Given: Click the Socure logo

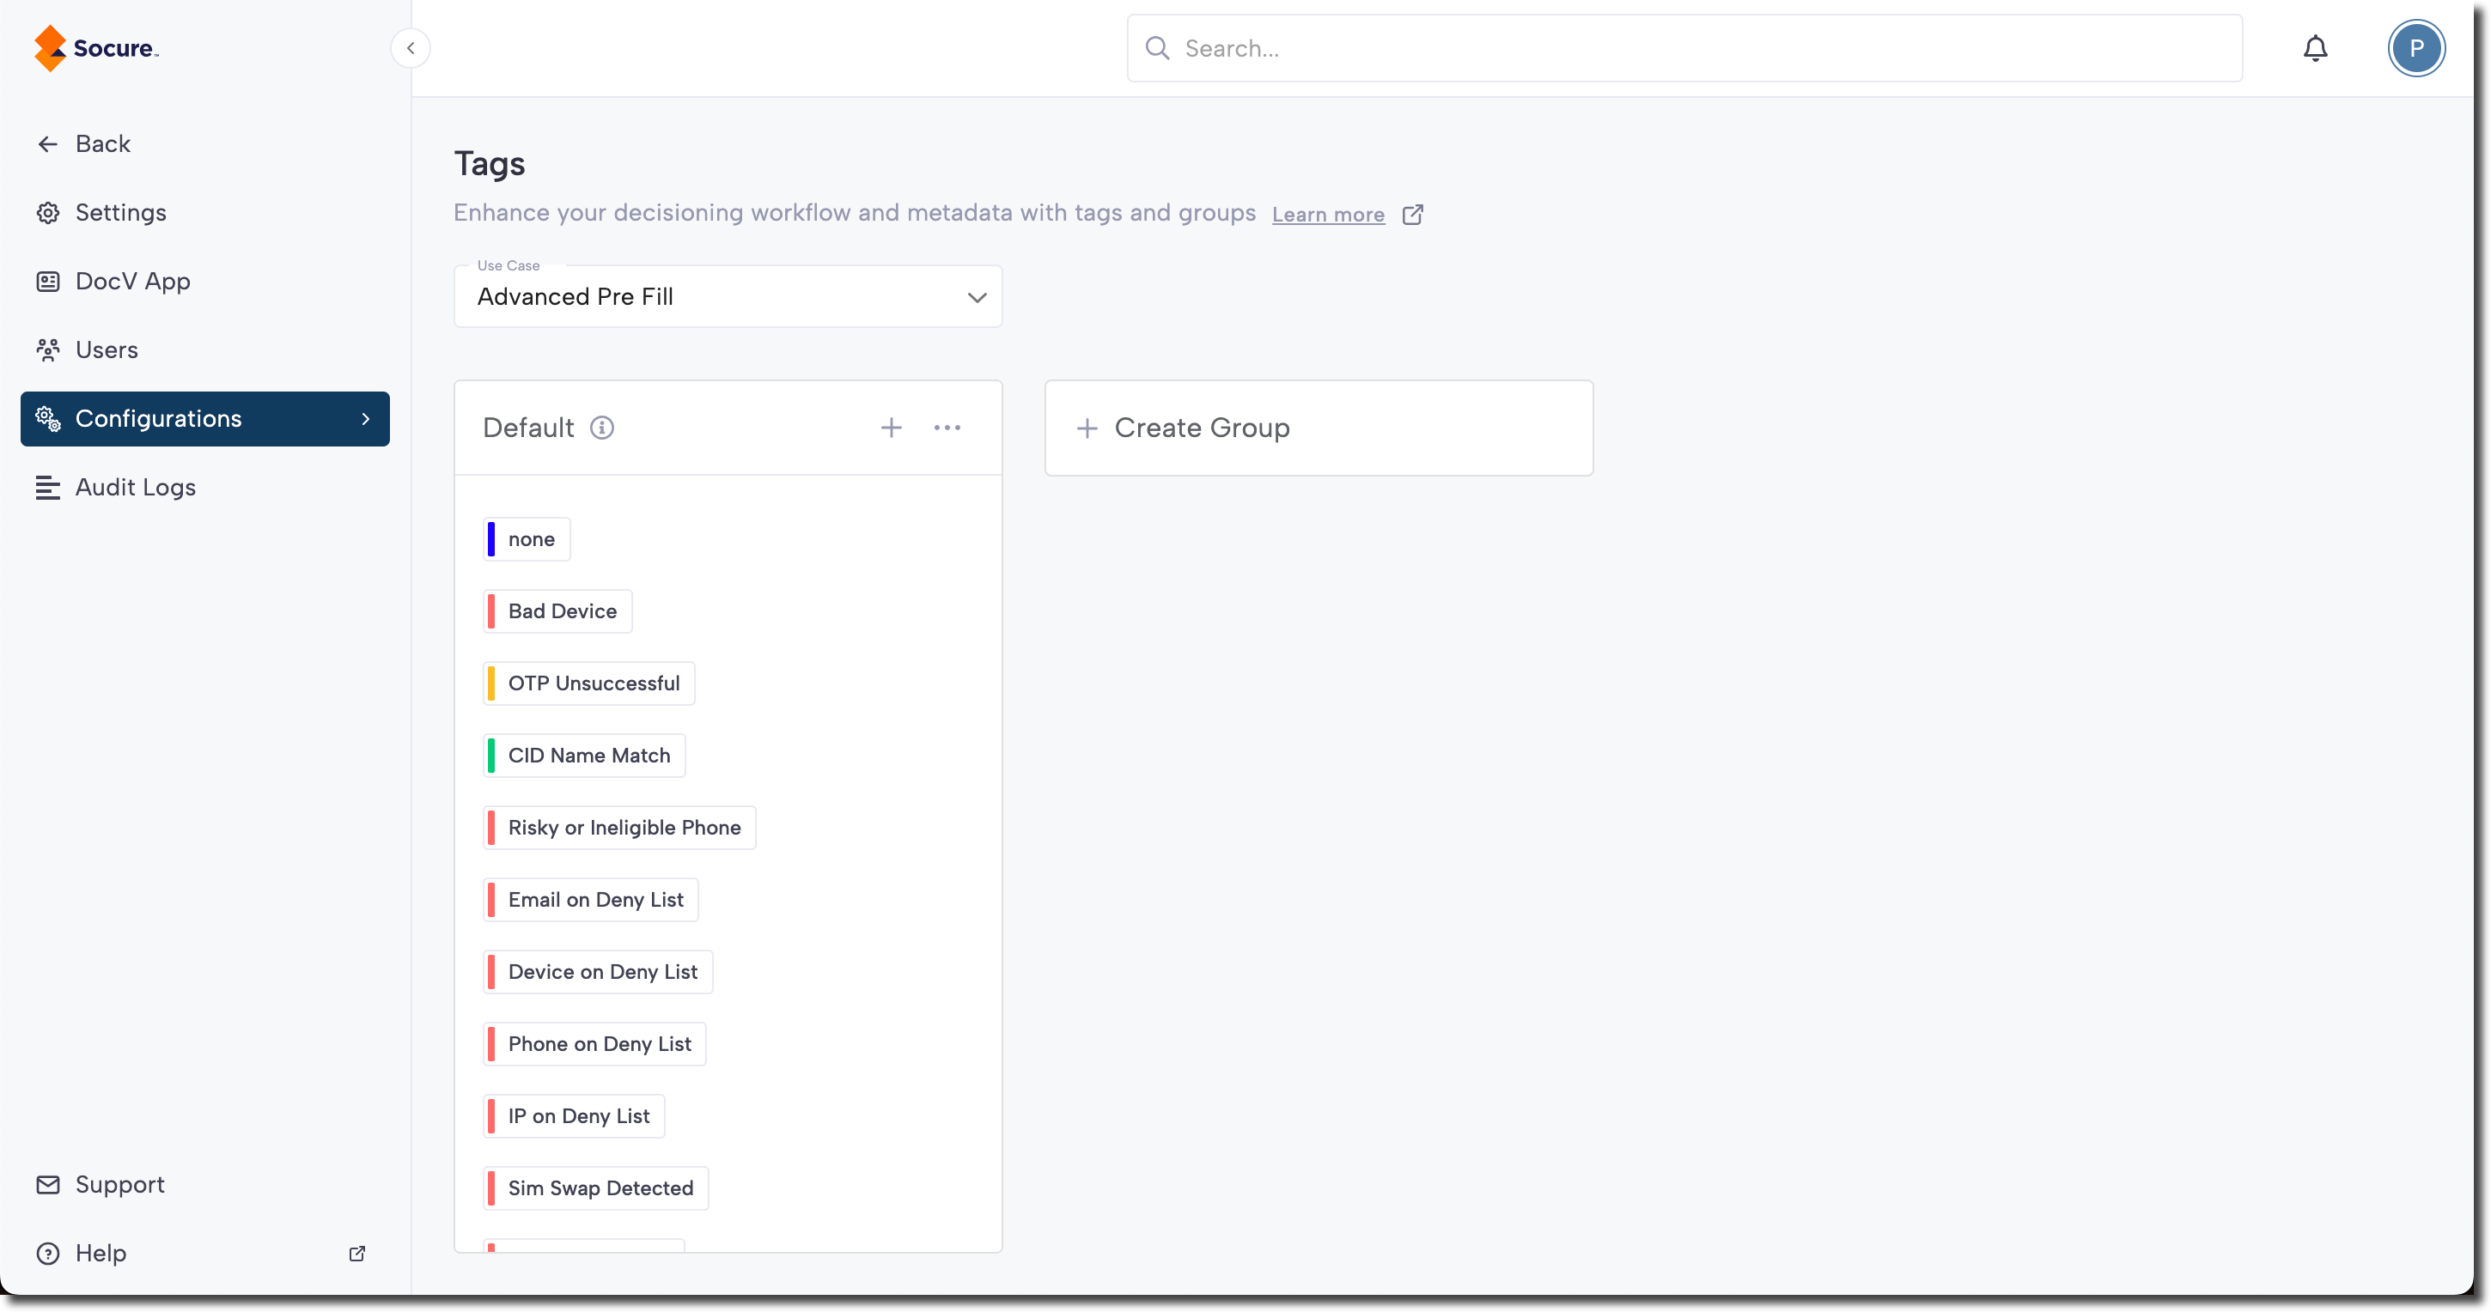Looking at the screenshot, I should click(97, 48).
